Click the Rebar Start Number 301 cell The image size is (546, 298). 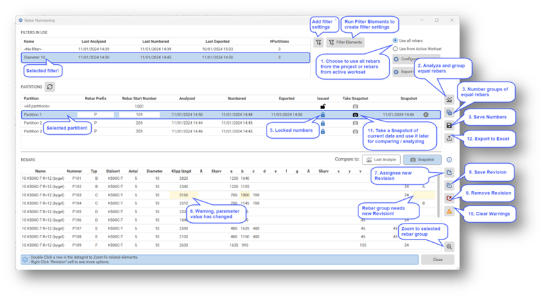139,131
